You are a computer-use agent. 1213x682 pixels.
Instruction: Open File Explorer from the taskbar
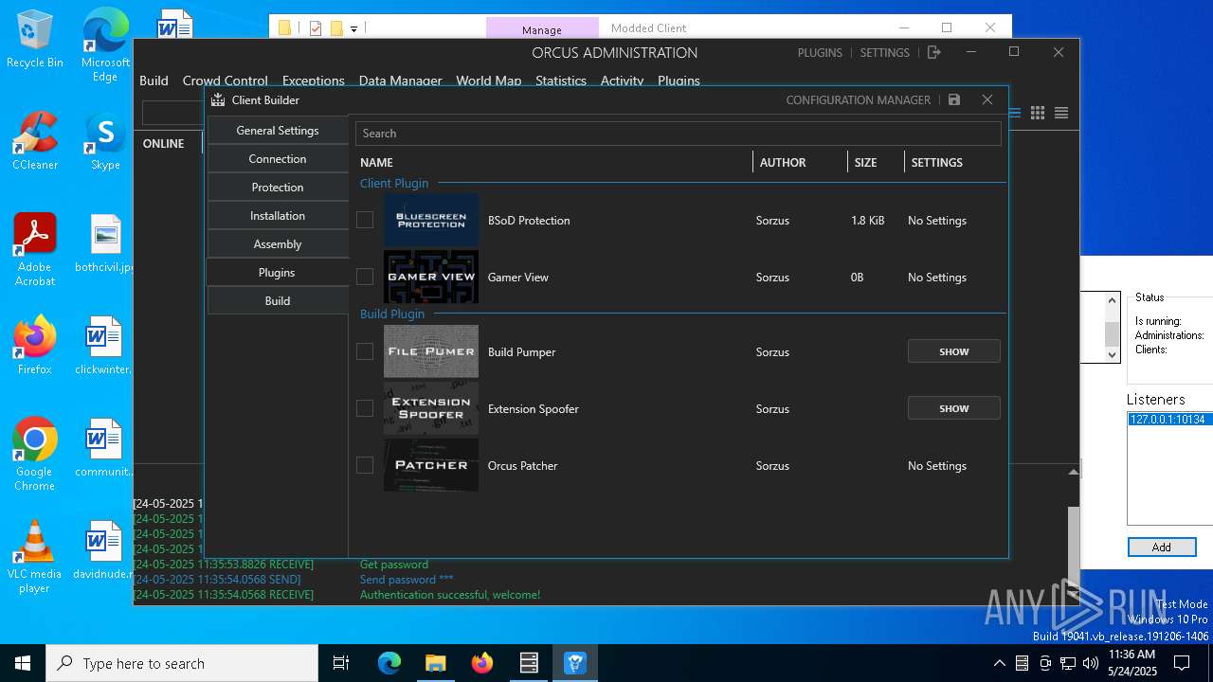click(x=435, y=663)
